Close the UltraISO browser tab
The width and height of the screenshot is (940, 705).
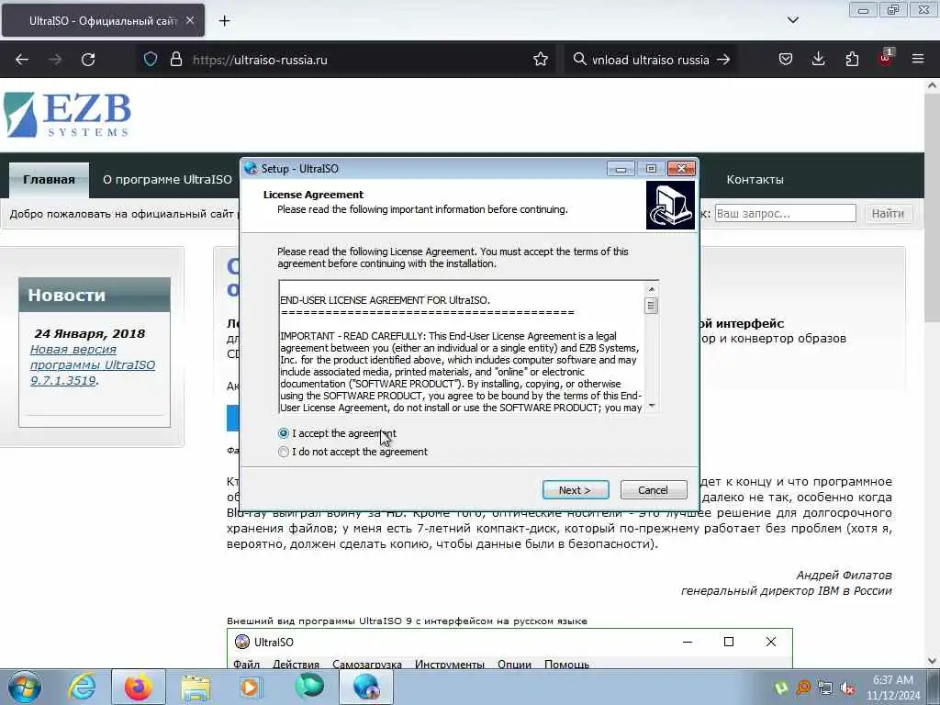point(190,20)
